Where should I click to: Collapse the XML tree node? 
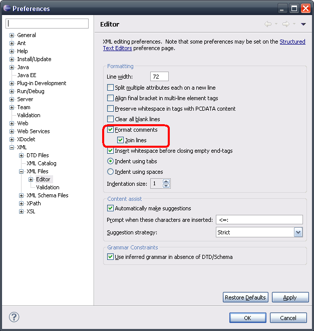(x=12, y=148)
